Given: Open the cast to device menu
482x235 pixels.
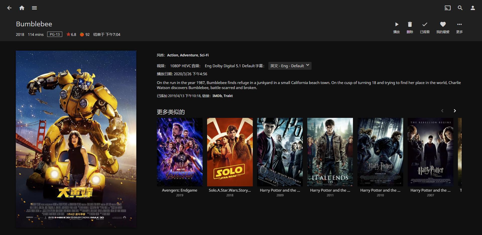Looking at the screenshot, I should tap(448, 8).
